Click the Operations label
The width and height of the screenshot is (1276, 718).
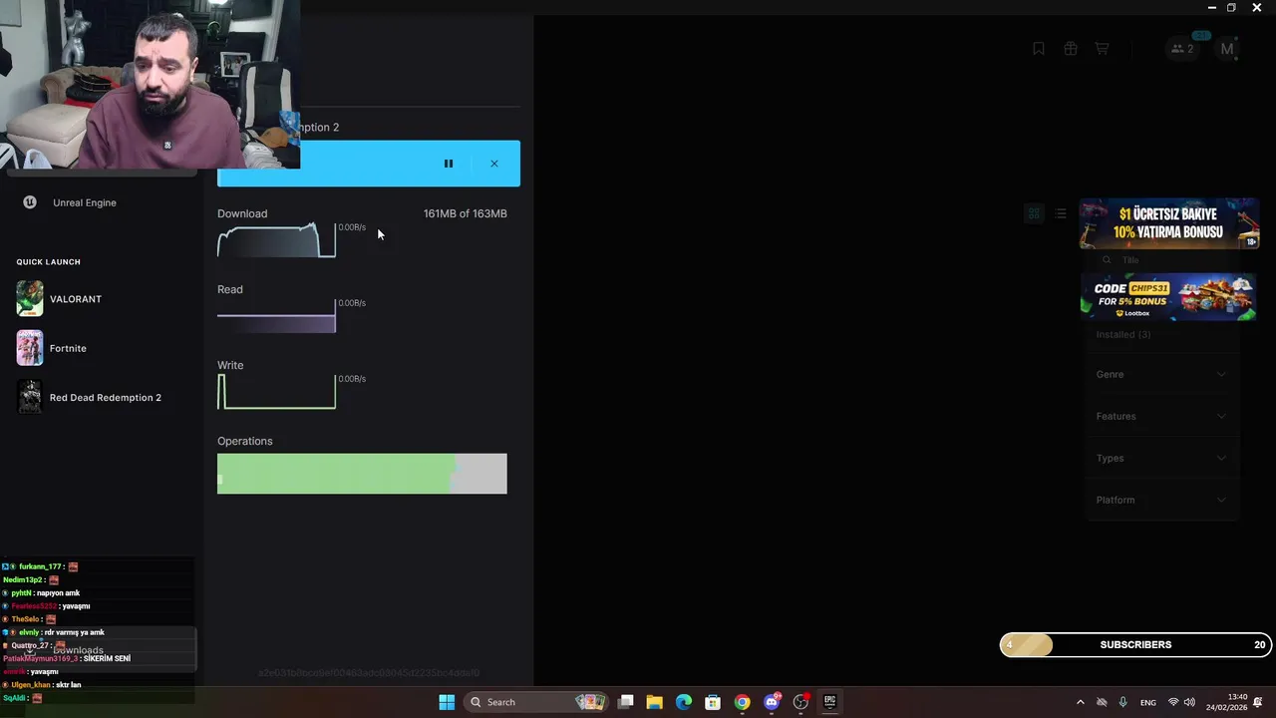pos(244,441)
